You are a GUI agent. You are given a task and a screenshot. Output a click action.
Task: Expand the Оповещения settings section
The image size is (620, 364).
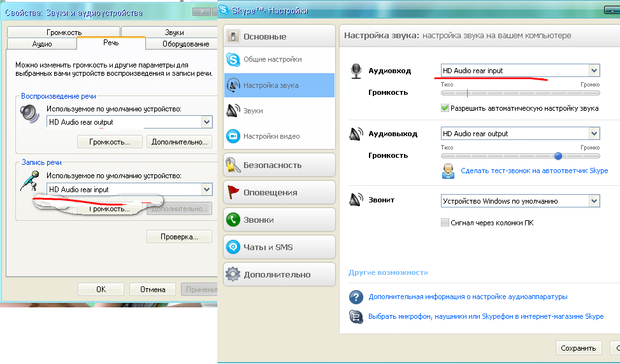[x=279, y=192]
